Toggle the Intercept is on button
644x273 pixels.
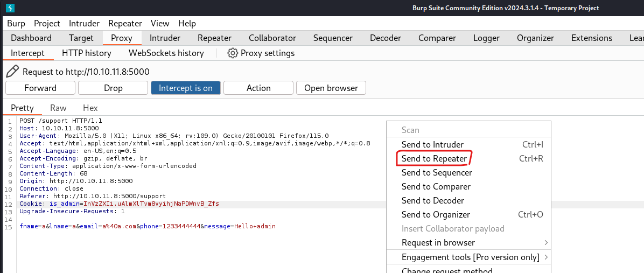point(186,88)
